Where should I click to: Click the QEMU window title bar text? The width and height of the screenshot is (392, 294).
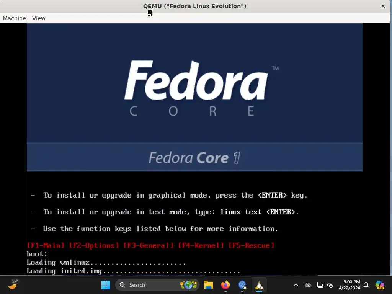(195, 6)
